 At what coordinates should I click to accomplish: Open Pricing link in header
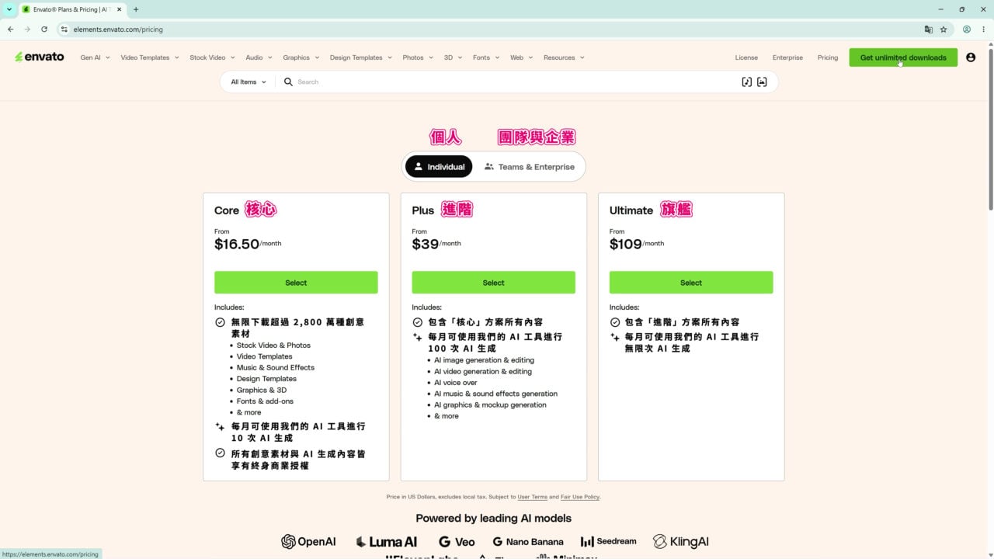click(x=828, y=57)
